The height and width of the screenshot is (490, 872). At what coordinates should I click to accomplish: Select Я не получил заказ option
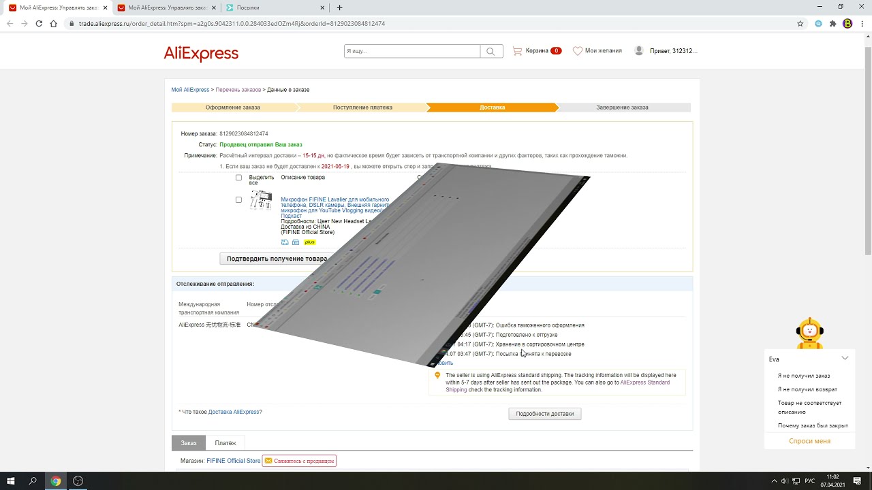(804, 376)
